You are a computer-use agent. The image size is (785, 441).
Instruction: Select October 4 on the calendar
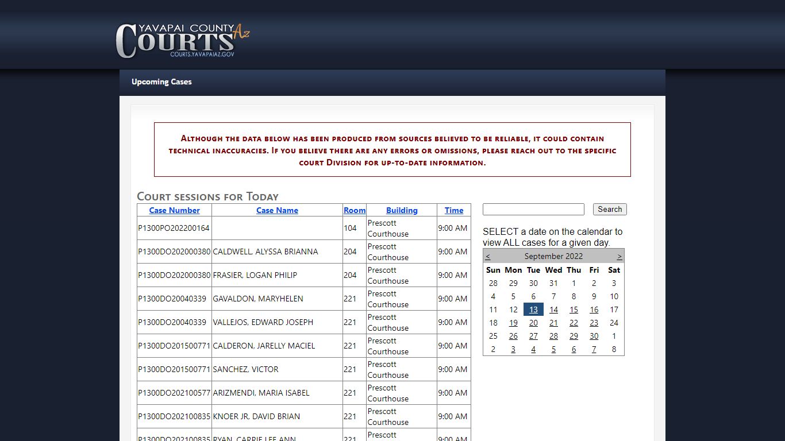[x=533, y=349]
